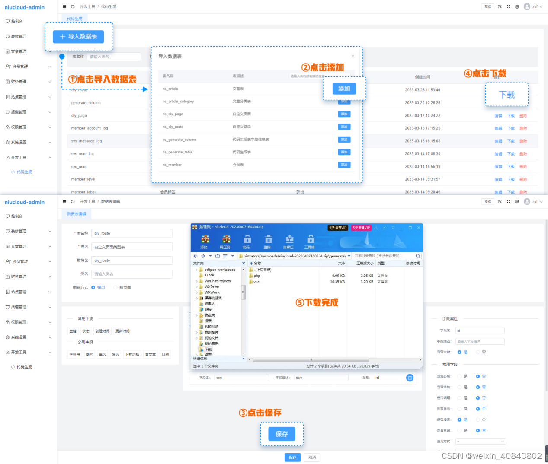This screenshot has height=464, width=548.
Task: Expand the zkf user account dropdown
Action: (x=534, y=6)
